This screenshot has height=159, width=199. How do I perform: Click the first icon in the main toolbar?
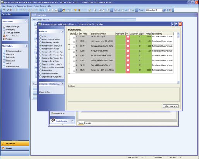point(4,10)
